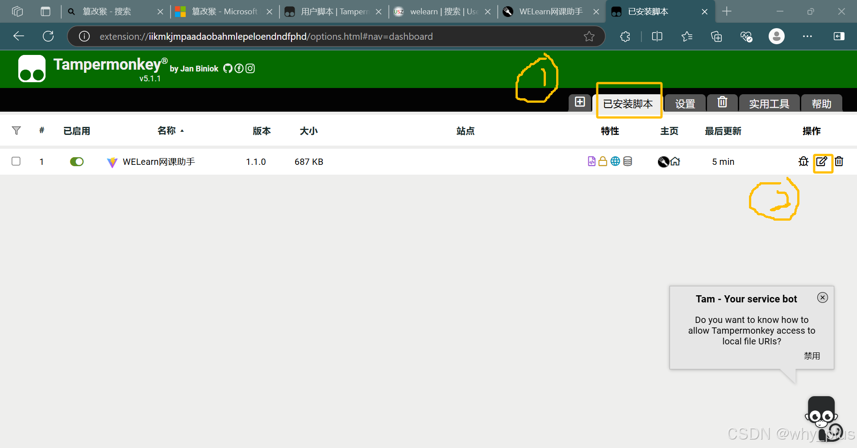
Task: Open a new browser tab
Action: pos(727,12)
